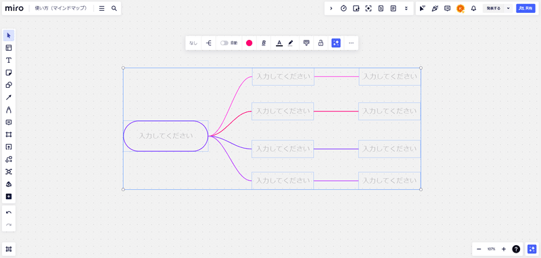Image resolution: width=541 pixels, height=258 pixels.
Task: Open the three-dots more options menu
Action: [351, 43]
